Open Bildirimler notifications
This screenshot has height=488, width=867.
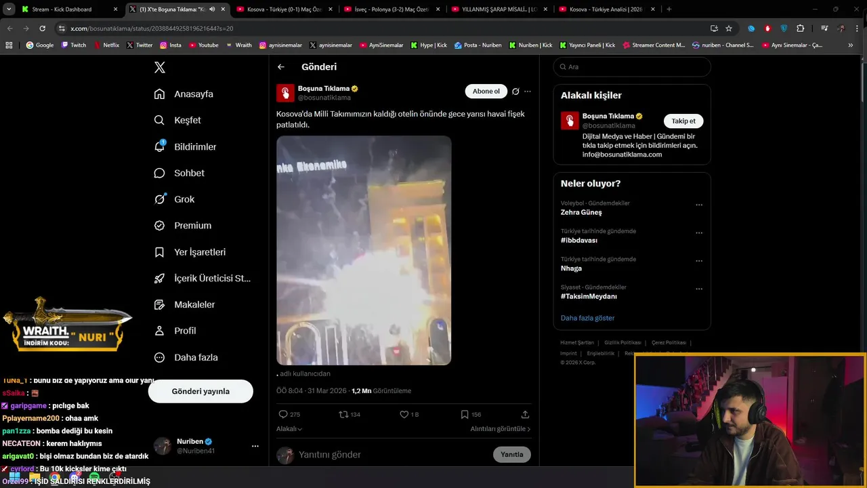(x=185, y=146)
